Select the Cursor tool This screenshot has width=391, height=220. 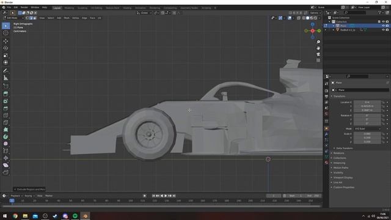pyautogui.click(x=5, y=33)
